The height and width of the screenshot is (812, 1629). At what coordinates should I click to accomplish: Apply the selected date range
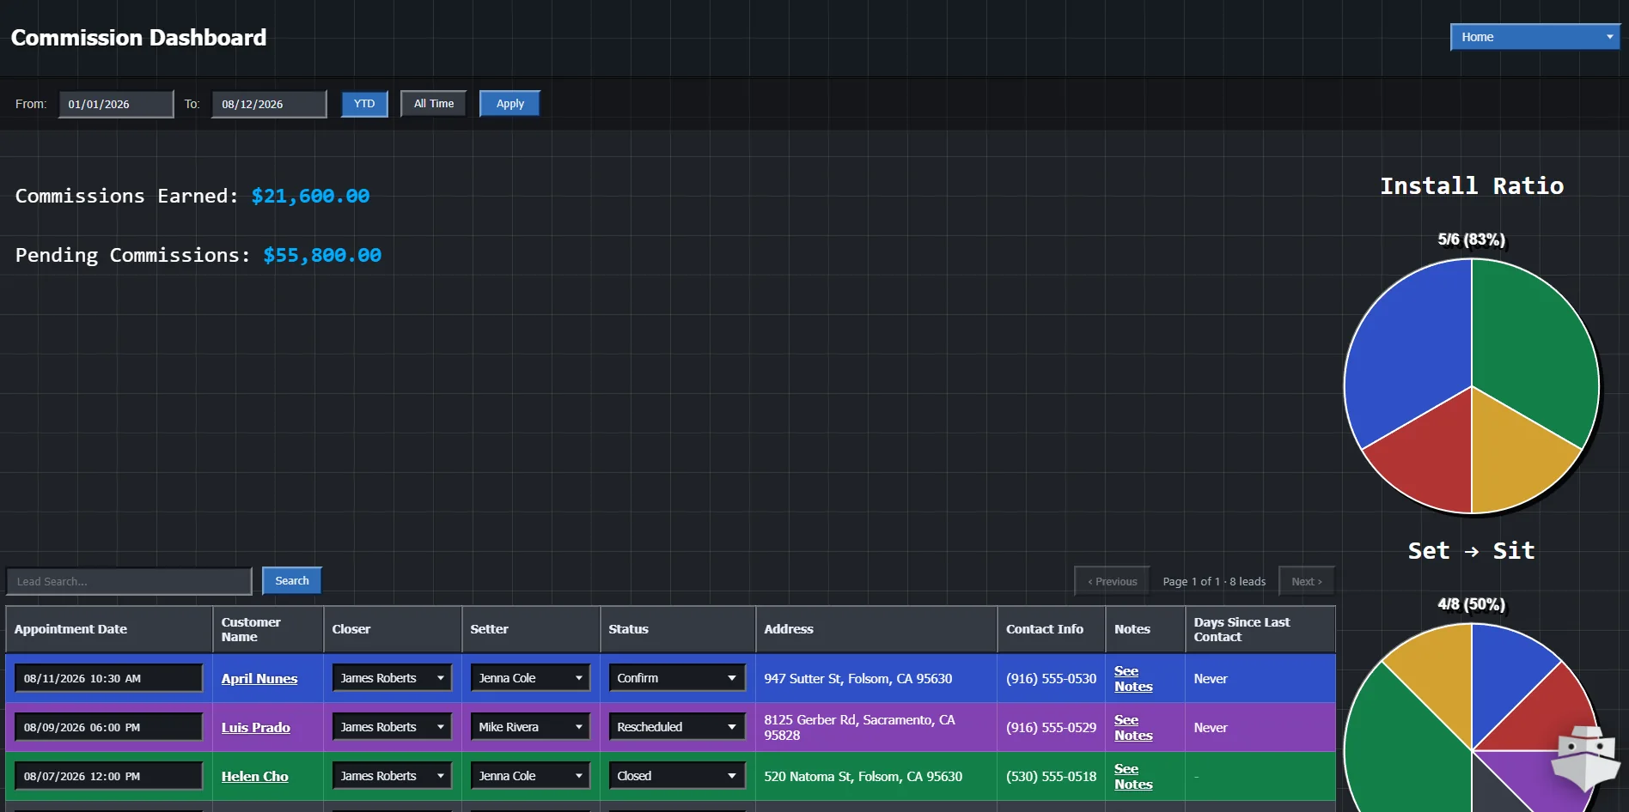[x=509, y=104]
